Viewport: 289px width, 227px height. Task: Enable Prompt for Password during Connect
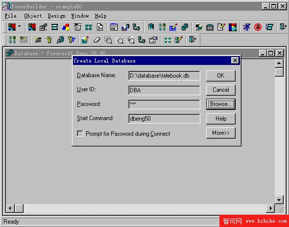80,134
